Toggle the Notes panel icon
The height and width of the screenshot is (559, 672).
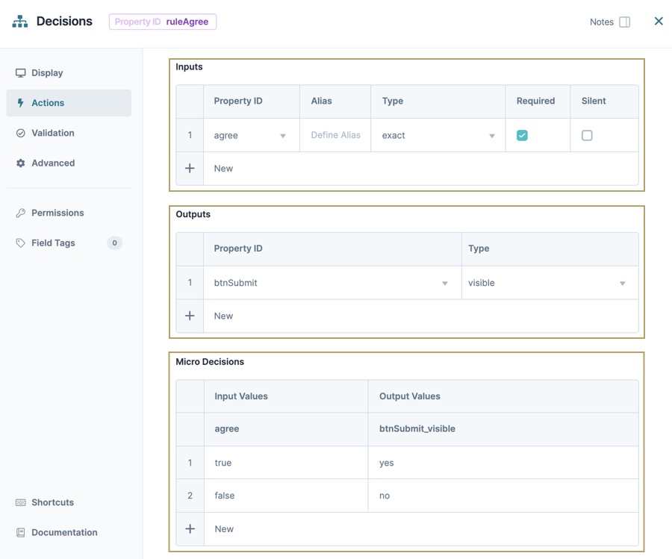(x=625, y=22)
